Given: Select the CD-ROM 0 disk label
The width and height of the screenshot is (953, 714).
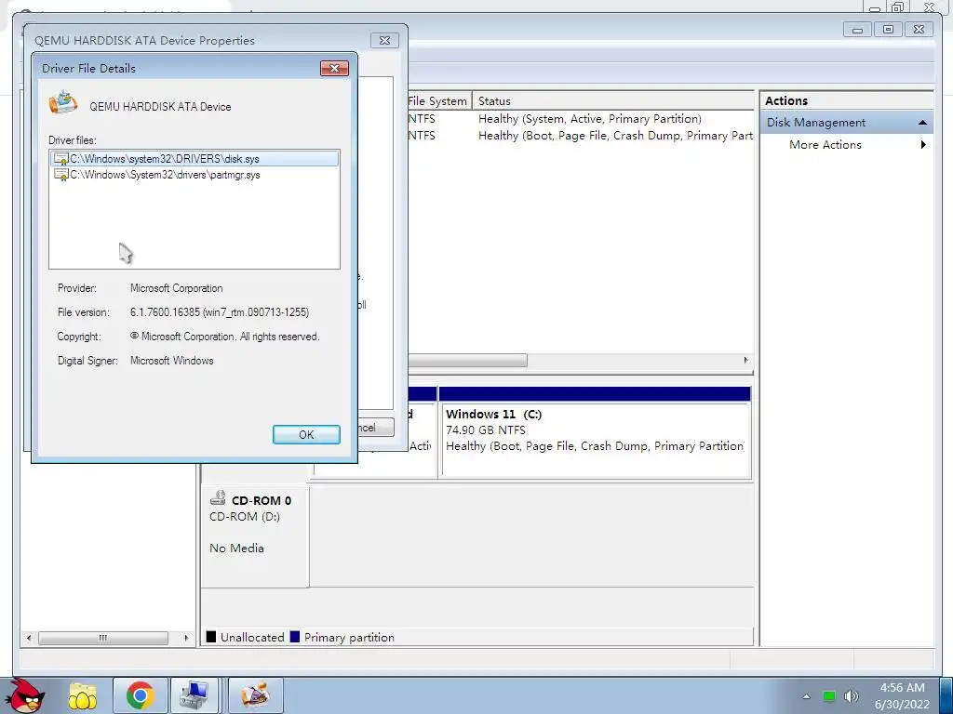Looking at the screenshot, I should coord(262,501).
